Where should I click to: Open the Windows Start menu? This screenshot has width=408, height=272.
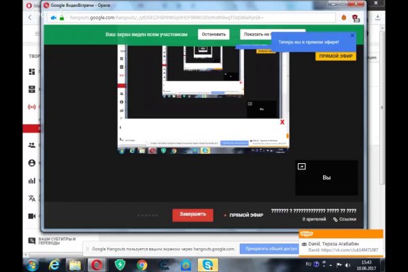(31, 264)
